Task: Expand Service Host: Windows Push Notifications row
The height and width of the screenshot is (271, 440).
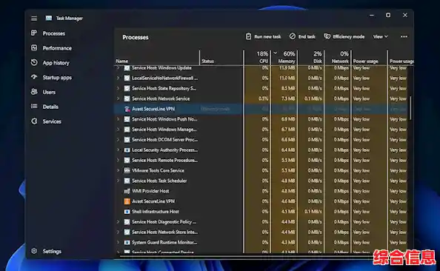Action: click(x=118, y=119)
